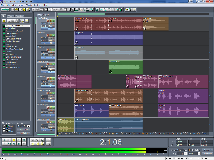Toggle the Wave file type checkbox

[4, 126]
